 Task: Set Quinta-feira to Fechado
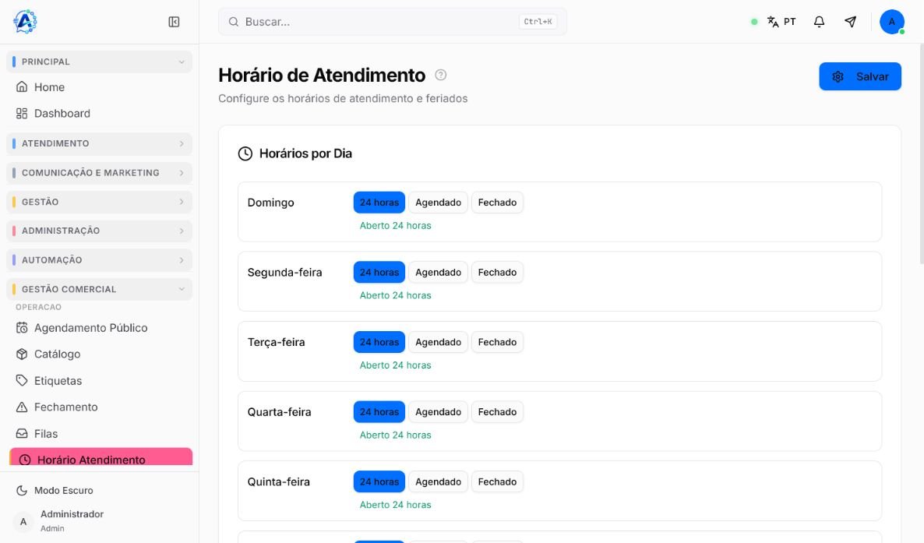click(x=497, y=481)
